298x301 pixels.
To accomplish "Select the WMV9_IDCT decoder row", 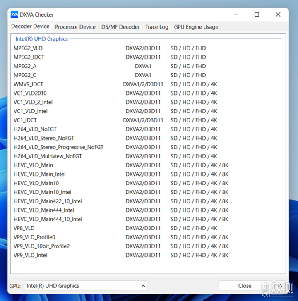I will coord(148,84).
